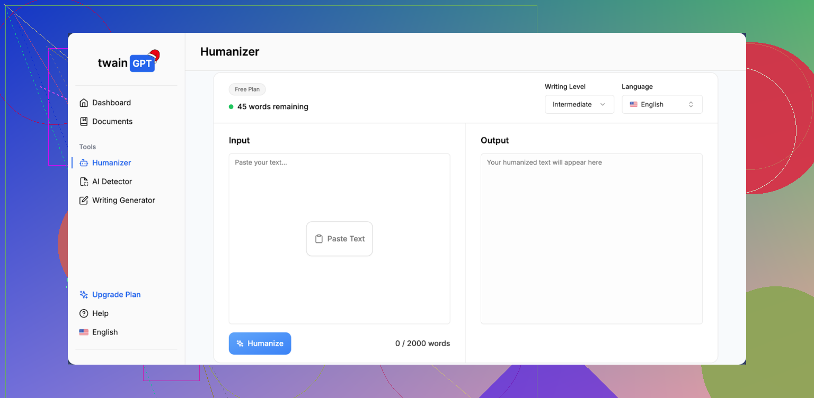Click the Paste Text button

pos(339,239)
